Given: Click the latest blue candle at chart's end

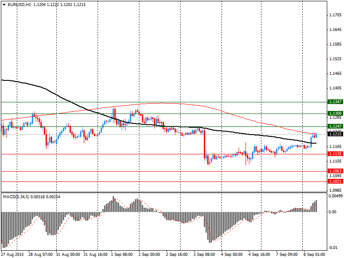Looking at the screenshot, I should coord(316,135).
